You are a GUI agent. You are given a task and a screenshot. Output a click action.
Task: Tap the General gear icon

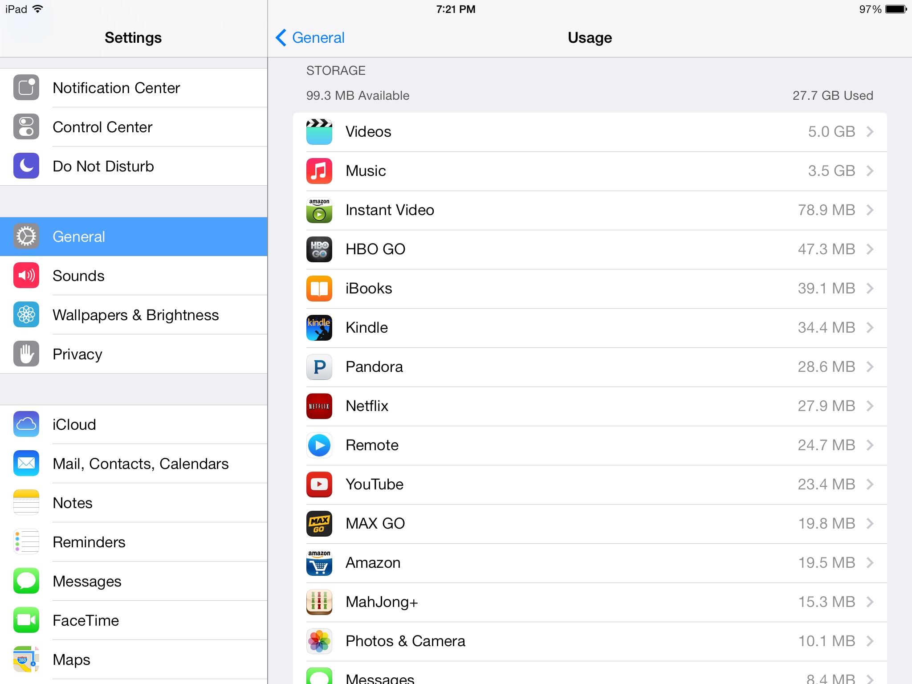[26, 236]
